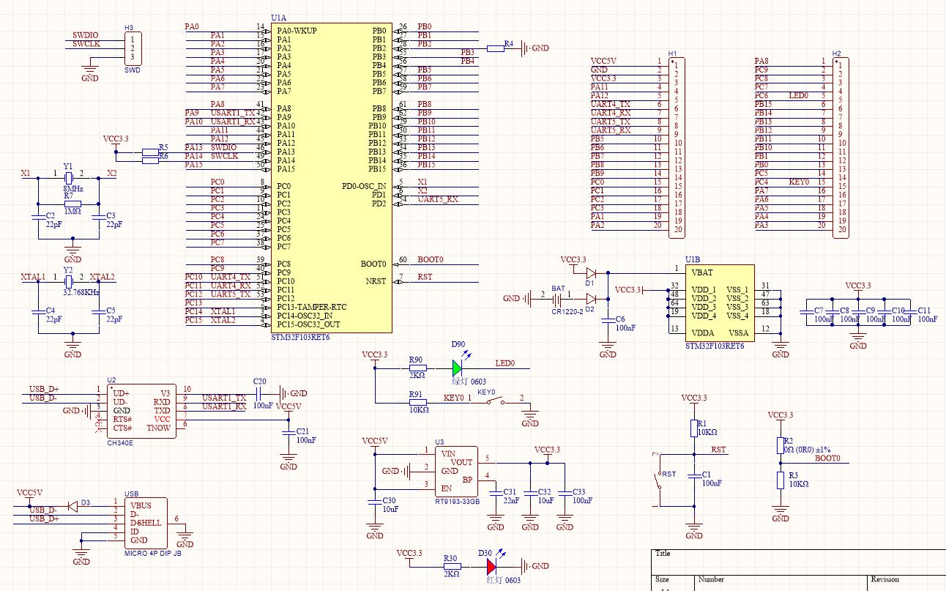Select the H1 20-pin header body
Image resolution: width=946 pixels, height=591 pixels.
click(x=676, y=147)
